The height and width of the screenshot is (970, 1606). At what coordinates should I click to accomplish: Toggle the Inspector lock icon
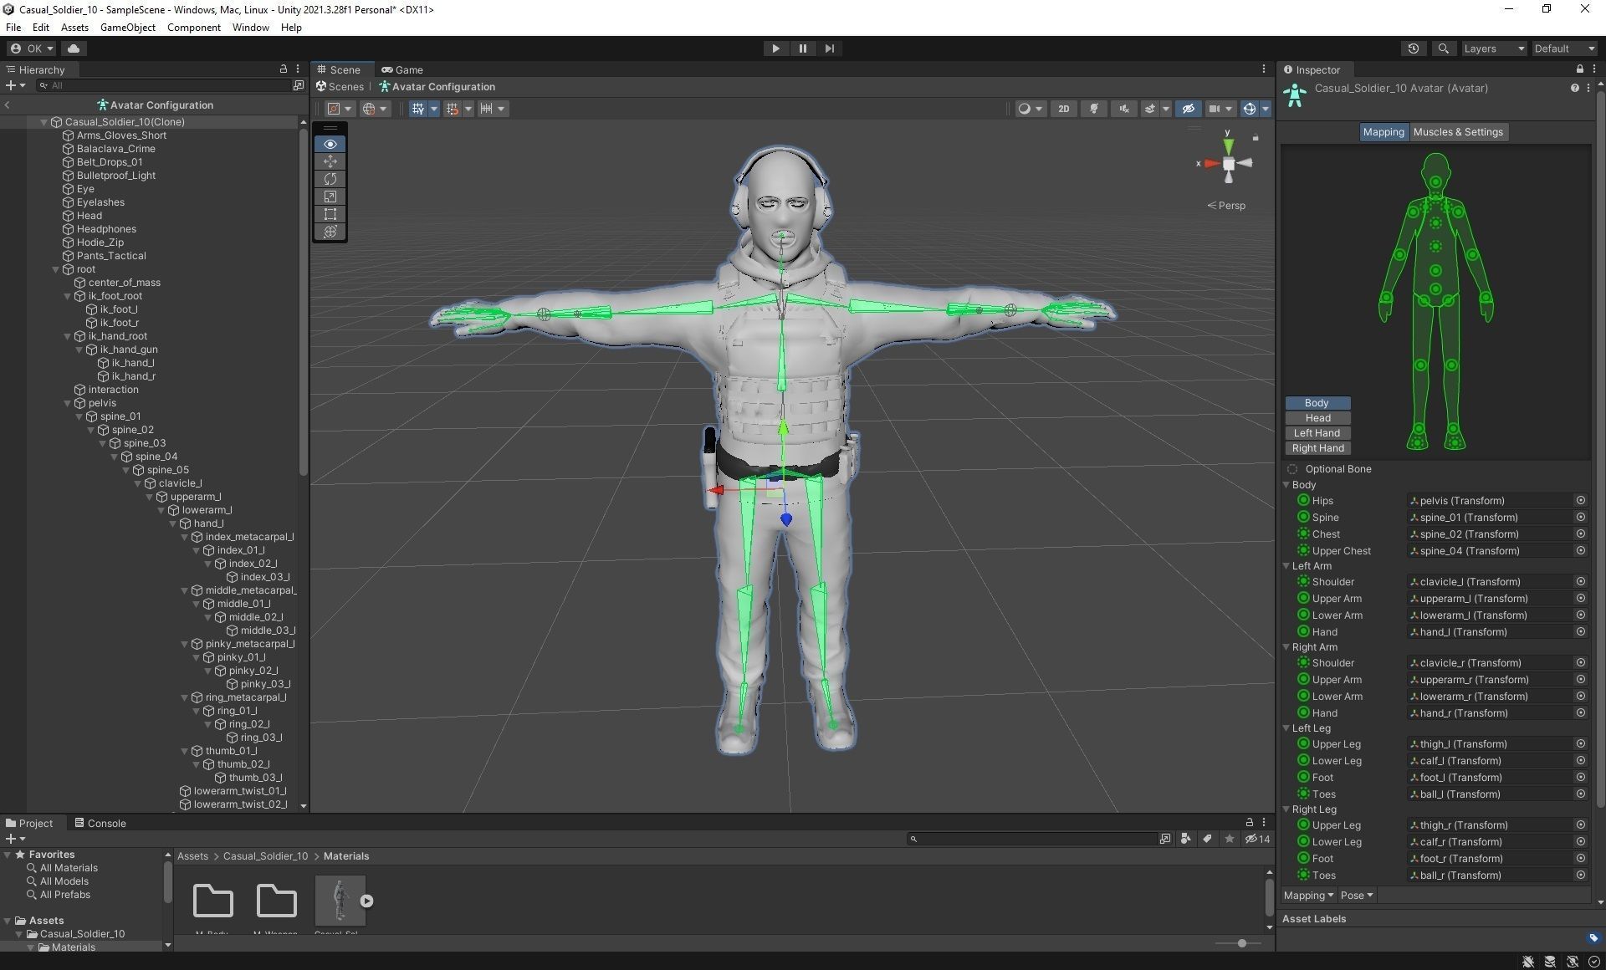[1579, 69]
